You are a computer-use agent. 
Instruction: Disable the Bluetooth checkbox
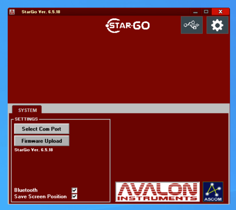click(74, 190)
